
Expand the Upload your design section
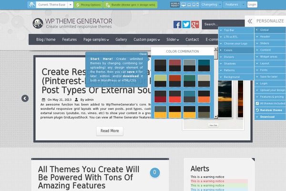(x=270, y=90)
